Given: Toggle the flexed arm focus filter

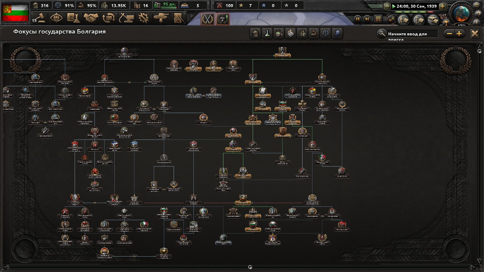Looking at the screenshot, I should [x=314, y=33].
